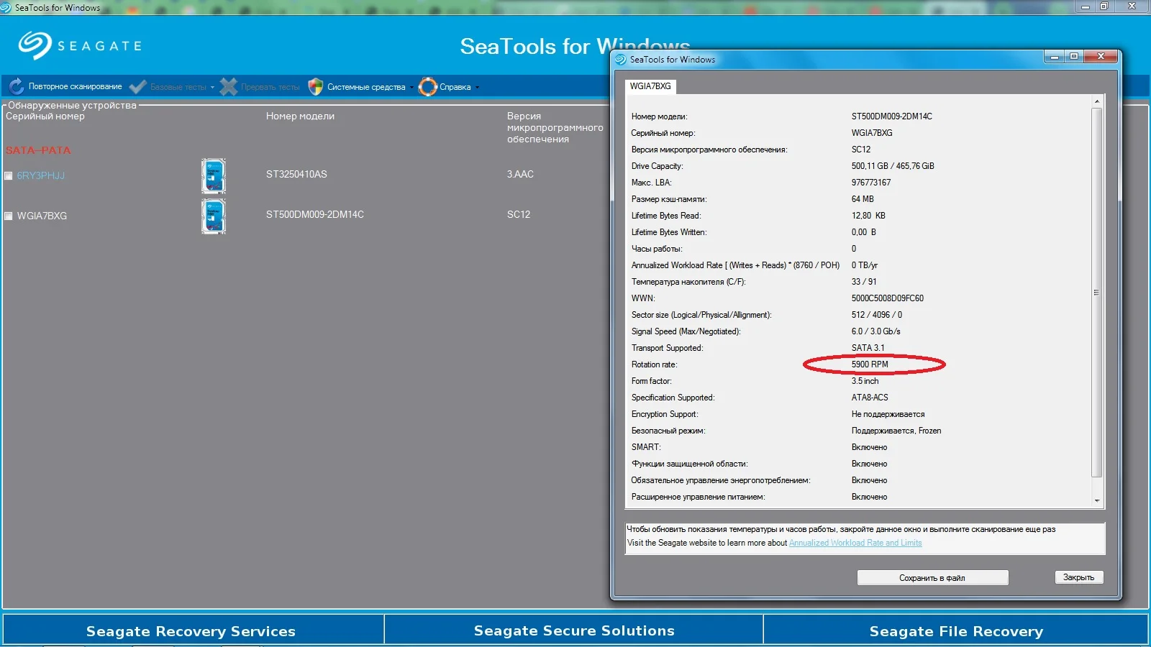Viewport: 1151px width, 647px height.
Task: Click the Encryption Support value Не поддерживается
Action: (x=888, y=414)
